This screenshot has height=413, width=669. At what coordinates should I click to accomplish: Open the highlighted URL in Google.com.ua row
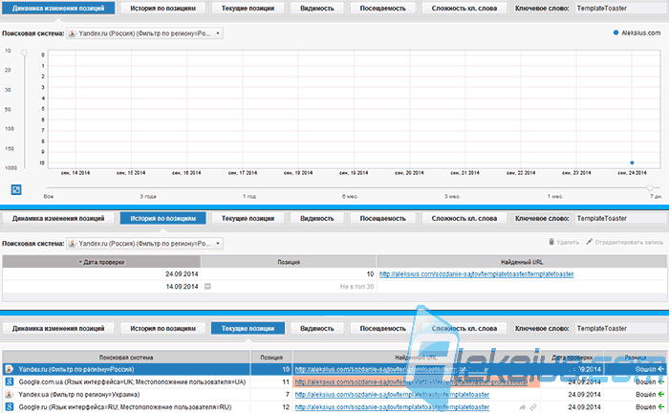click(x=411, y=381)
